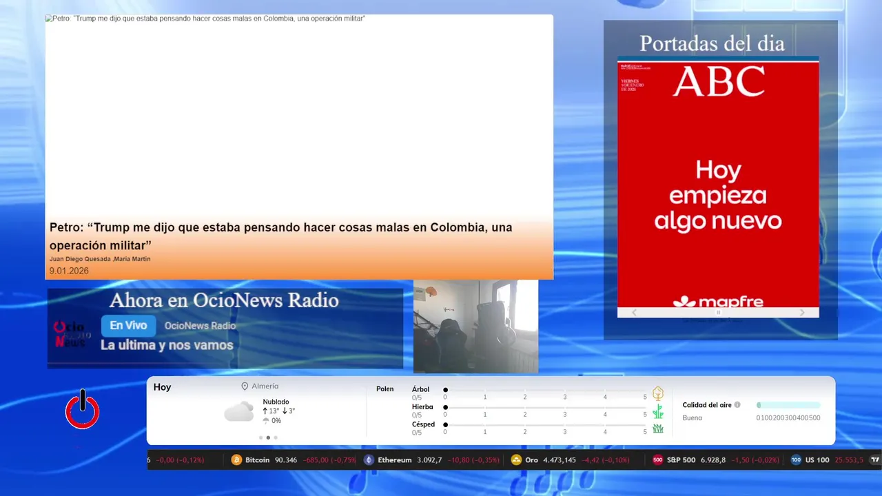Click Oro price 4.473,145

(x=560, y=460)
